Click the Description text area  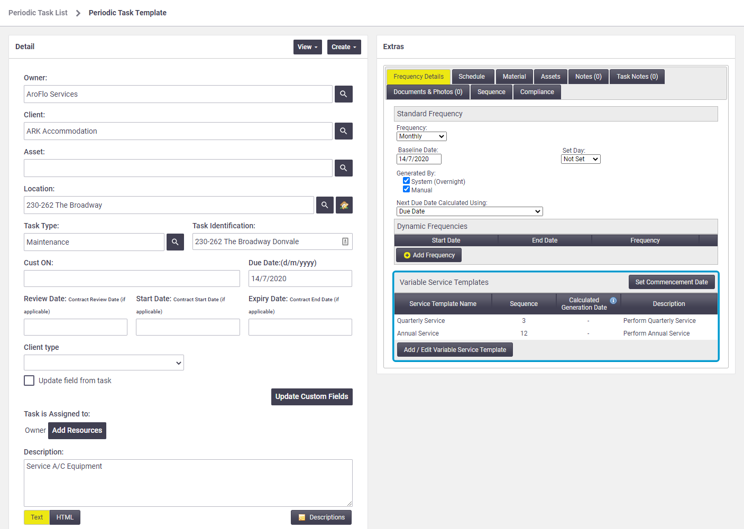coord(188,483)
